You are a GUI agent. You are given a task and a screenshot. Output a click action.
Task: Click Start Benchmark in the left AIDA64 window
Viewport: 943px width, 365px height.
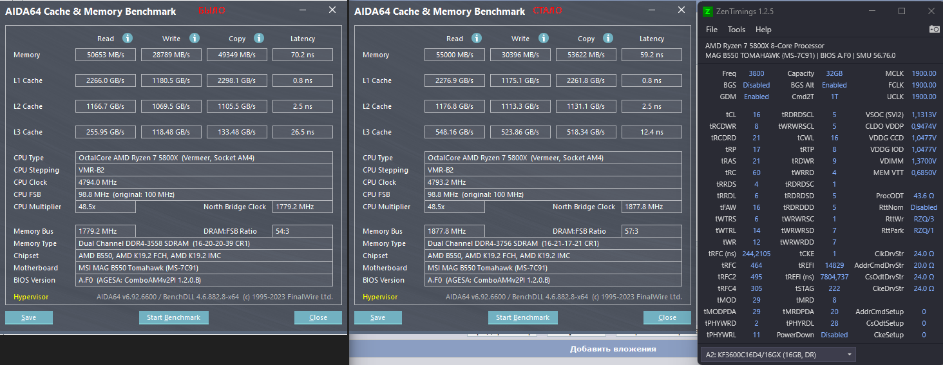[x=174, y=317]
